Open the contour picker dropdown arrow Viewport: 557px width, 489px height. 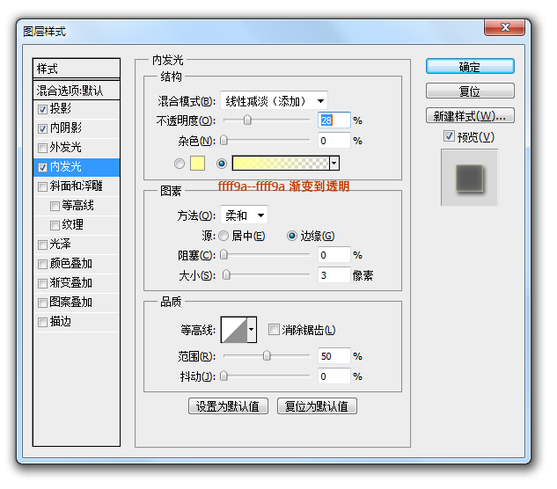pyautogui.click(x=252, y=330)
